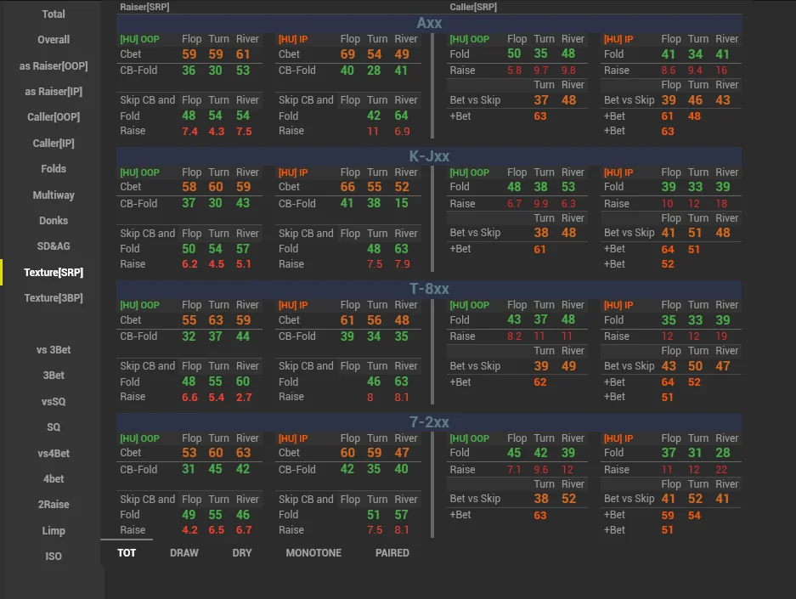
Task: Click T-8xx caller IP river Raise value 19
Action: 721,336
